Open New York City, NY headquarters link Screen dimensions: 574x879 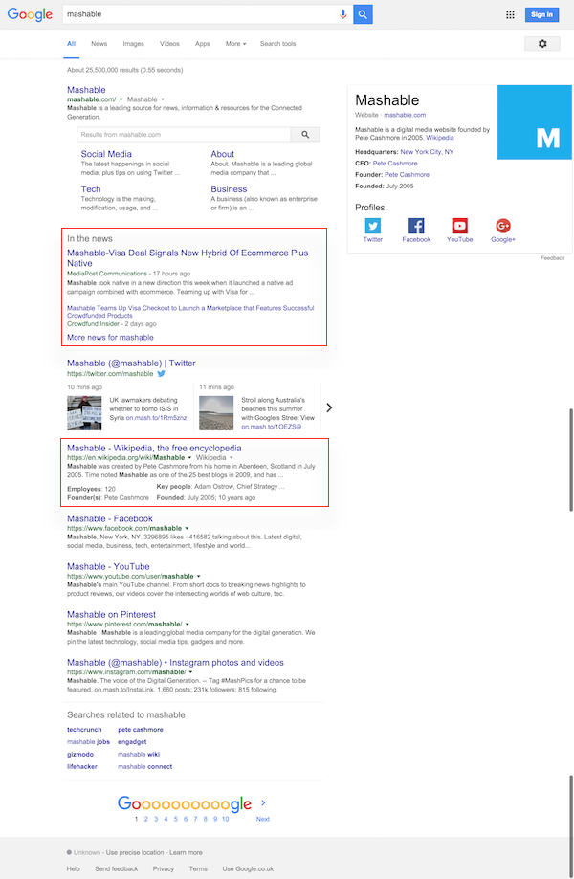427,152
